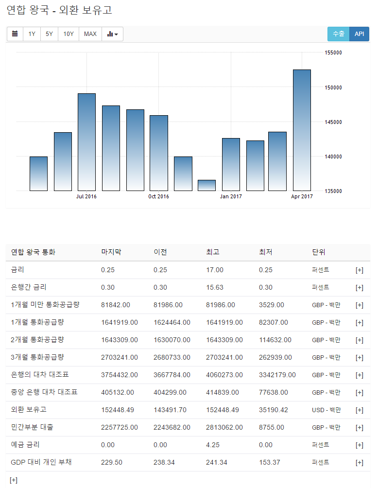Screen dimensions: 378x488
Task: Click the tallest Apr 2017 chart bar
Action: pyautogui.click(x=302, y=130)
